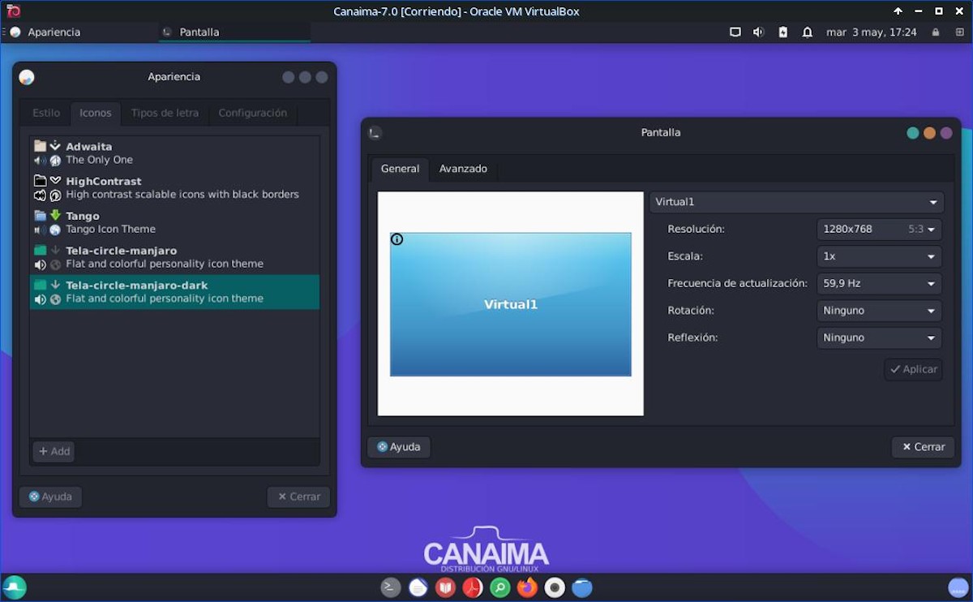Image resolution: width=973 pixels, height=602 pixels.
Task: Click the Add button for icon themes
Action: 54,451
